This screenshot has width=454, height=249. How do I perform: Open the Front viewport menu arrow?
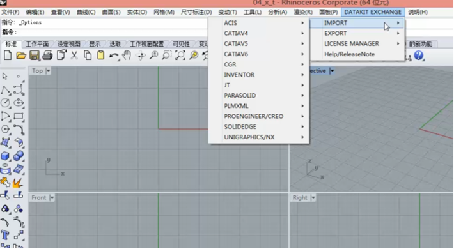52,198
